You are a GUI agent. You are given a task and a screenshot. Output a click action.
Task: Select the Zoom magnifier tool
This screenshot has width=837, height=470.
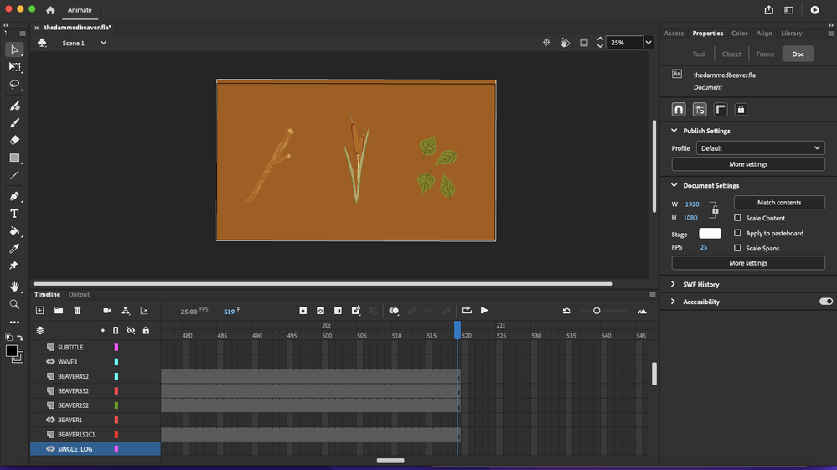click(14, 304)
